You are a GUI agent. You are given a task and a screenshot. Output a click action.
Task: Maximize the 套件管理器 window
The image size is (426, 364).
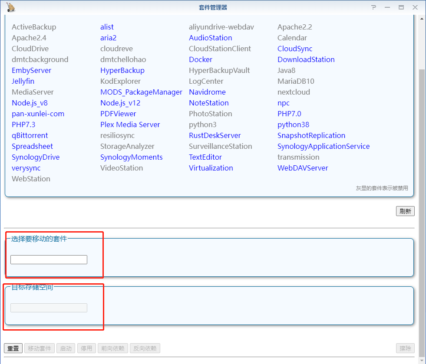click(401, 7)
